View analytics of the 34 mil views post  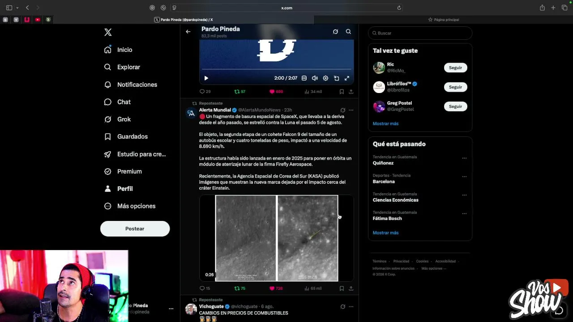313,92
